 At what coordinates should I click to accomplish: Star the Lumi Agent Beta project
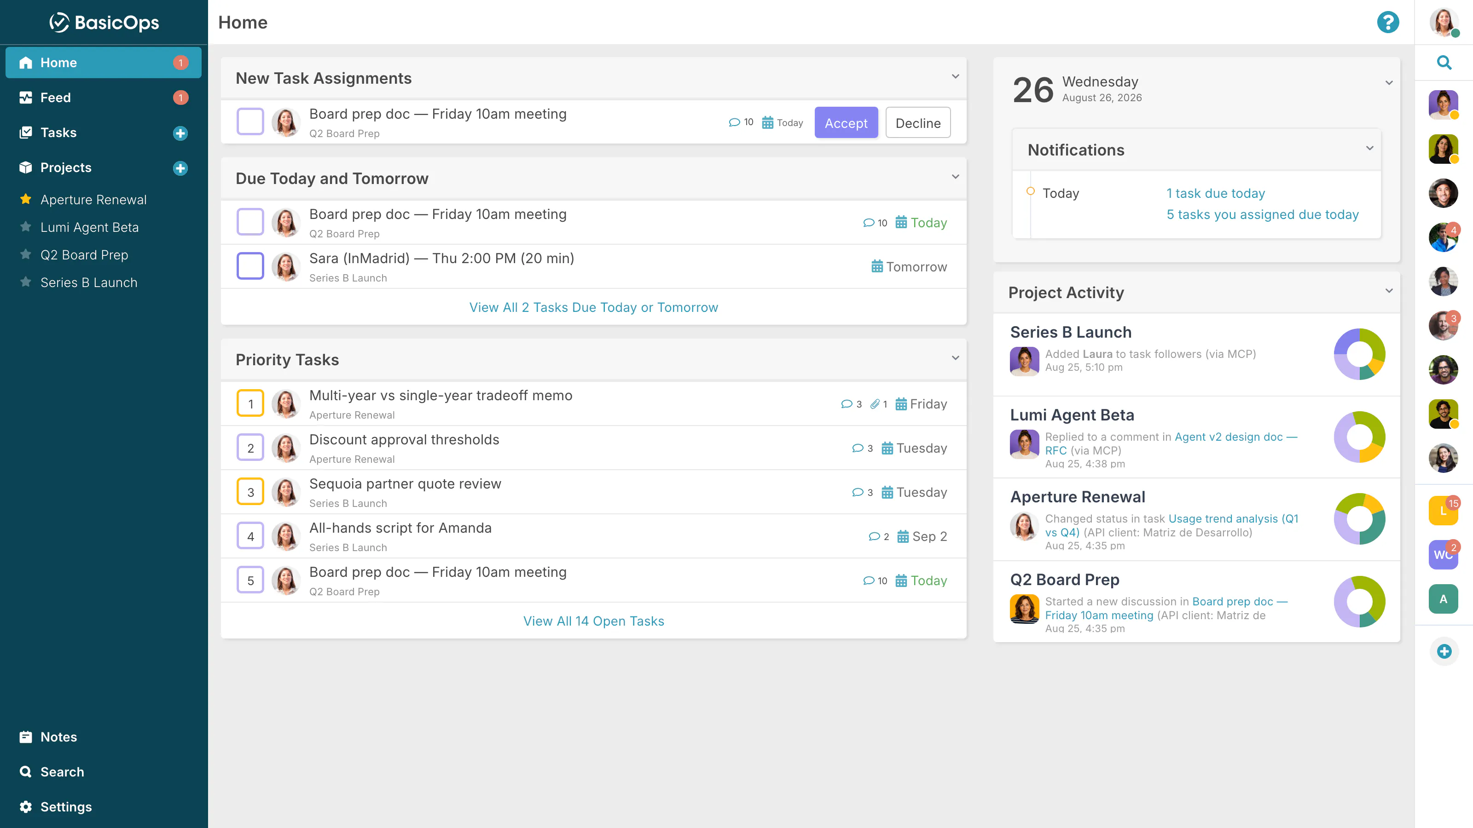(x=26, y=227)
